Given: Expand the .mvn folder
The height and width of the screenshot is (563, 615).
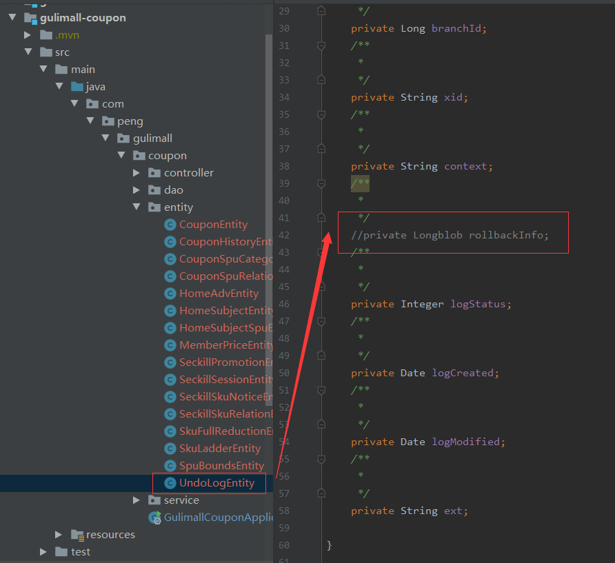Looking at the screenshot, I should 28,35.
